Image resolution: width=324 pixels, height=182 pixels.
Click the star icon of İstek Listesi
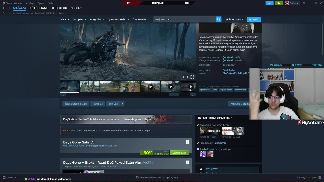(x=227, y=19)
